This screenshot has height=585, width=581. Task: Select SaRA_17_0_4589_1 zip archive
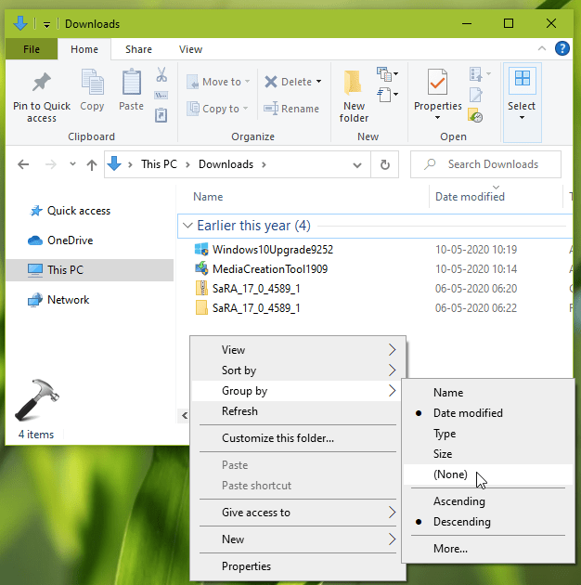248,289
